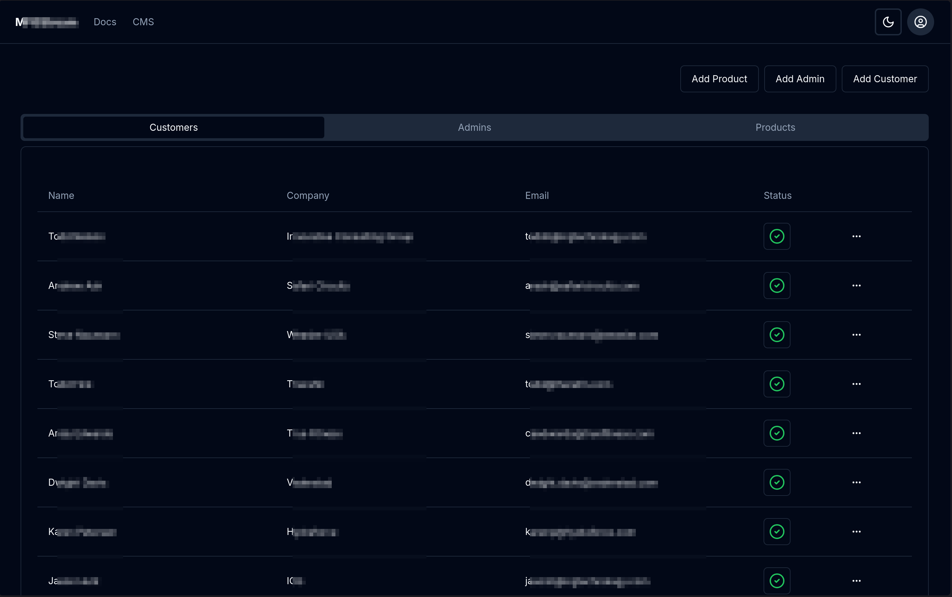Toggle status check for the 'Dw' customer row
This screenshot has width=952, height=597.
[x=777, y=482]
